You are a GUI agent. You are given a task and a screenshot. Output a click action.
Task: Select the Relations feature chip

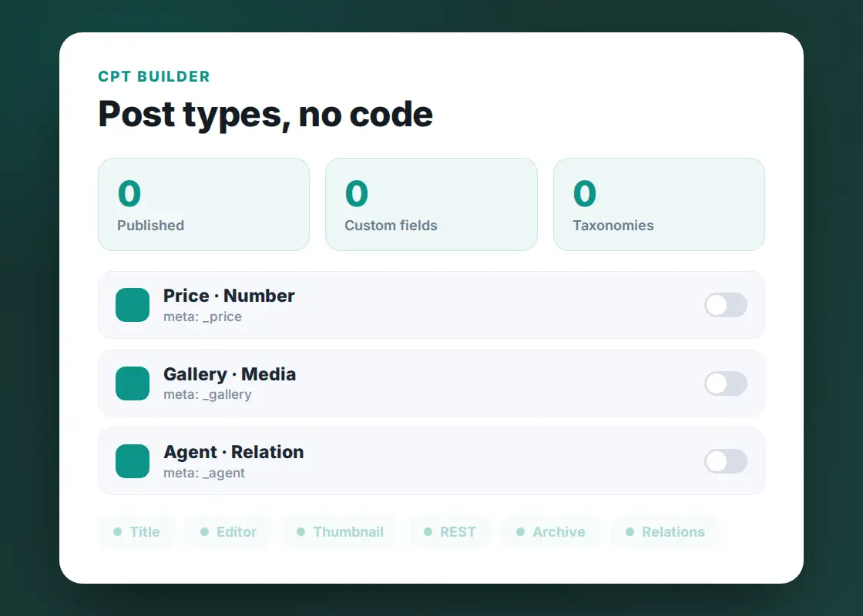(x=665, y=532)
